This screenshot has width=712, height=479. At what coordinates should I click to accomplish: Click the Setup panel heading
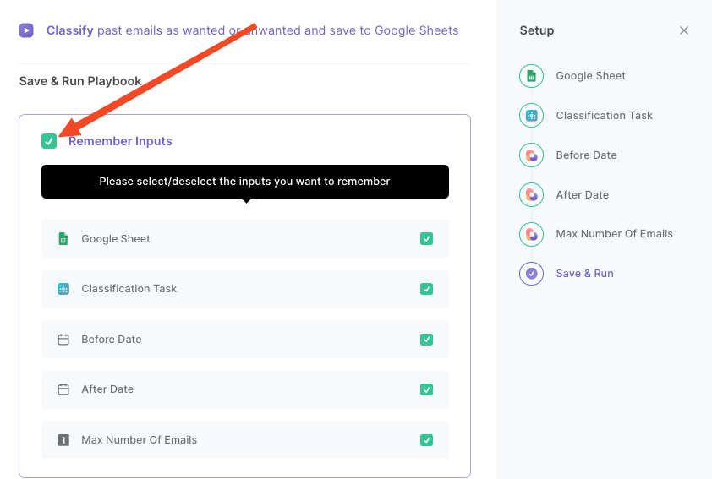(537, 30)
